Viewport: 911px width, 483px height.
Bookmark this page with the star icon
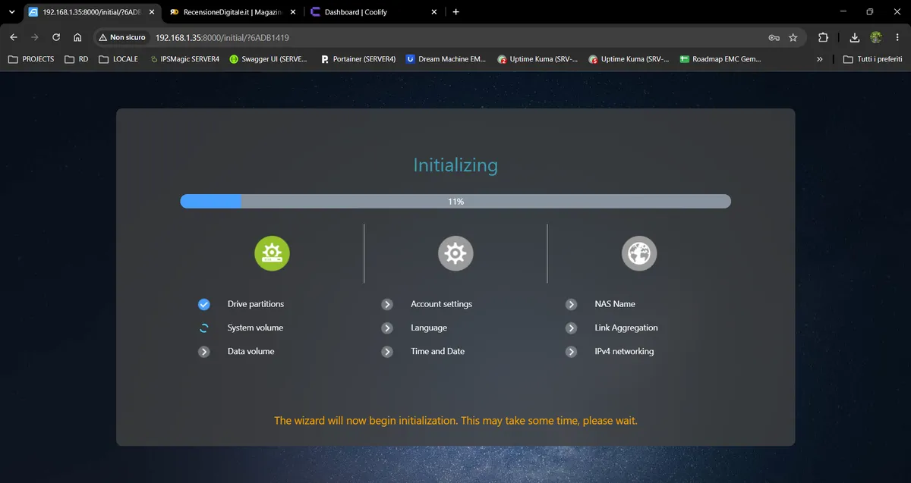pyautogui.click(x=793, y=37)
